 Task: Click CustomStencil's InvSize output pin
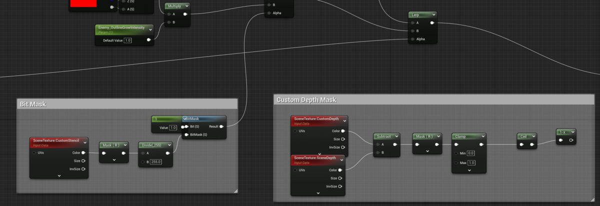click(x=83, y=169)
